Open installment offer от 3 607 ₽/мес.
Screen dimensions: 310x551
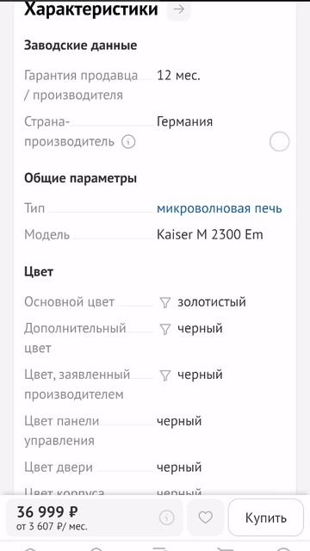coord(52,527)
